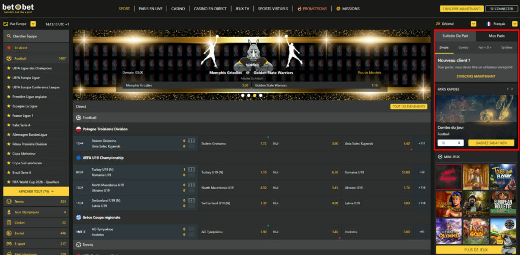Image resolution: width=520 pixels, height=255 pixels.
Task: Click the Promotions flame icon
Action: 300,9
